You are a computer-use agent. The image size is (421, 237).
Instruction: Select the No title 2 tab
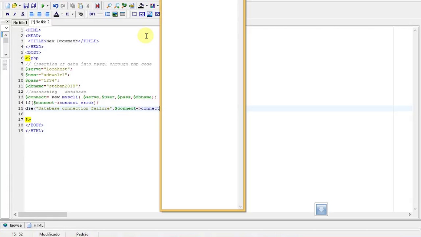(x=40, y=22)
